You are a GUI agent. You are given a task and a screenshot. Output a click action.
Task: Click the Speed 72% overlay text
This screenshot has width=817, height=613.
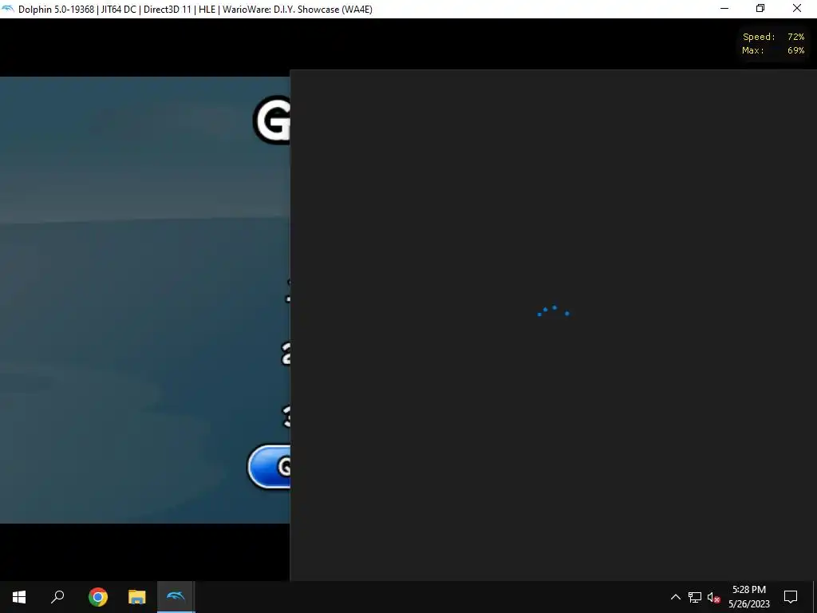click(x=773, y=37)
